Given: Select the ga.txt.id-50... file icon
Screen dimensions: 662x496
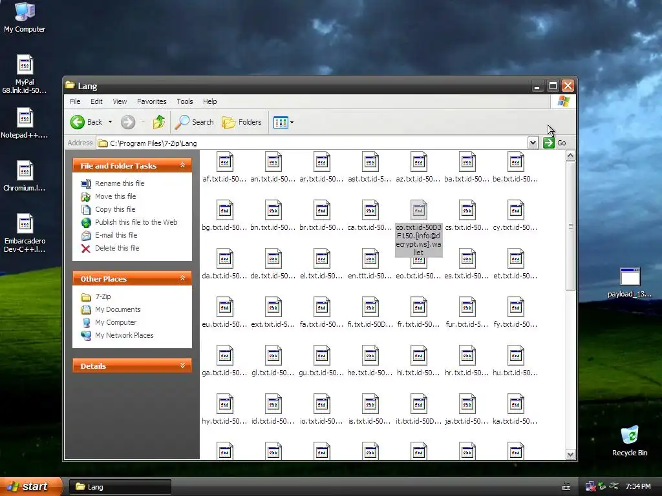Looking at the screenshot, I should tap(224, 356).
